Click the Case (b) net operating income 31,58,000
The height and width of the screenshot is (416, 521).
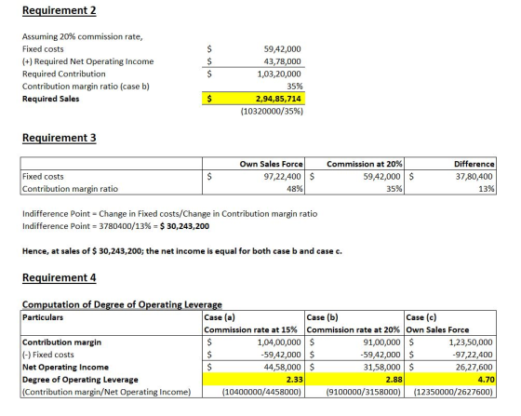pos(381,368)
